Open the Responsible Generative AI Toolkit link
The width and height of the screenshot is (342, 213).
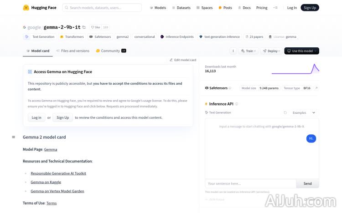click(58, 173)
